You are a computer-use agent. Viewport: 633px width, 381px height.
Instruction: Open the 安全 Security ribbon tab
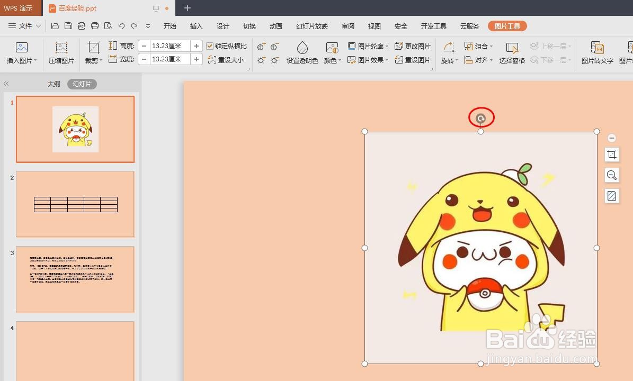(401, 26)
